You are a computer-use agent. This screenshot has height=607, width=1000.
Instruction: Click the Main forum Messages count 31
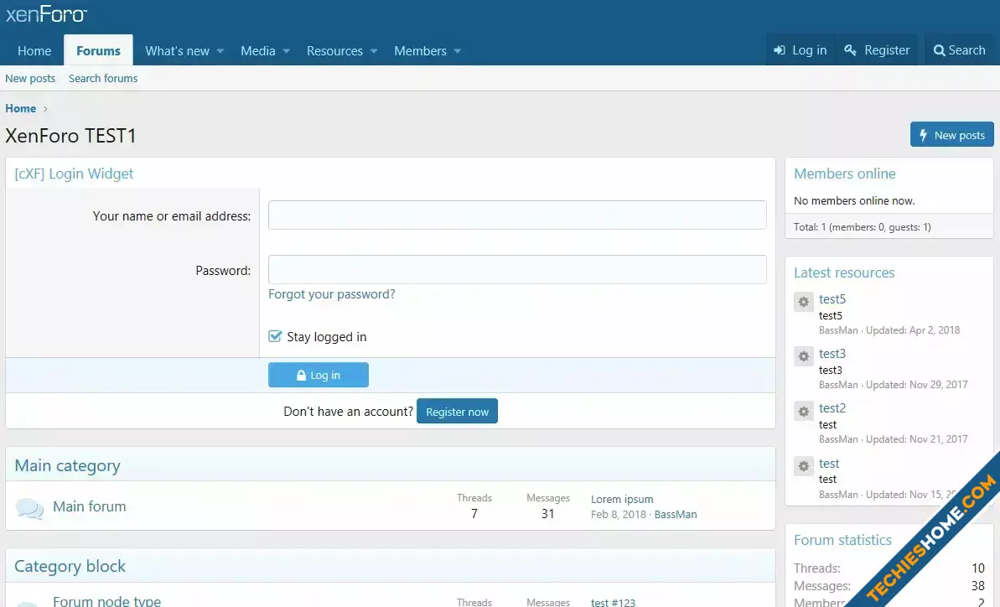[x=548, y=514]
